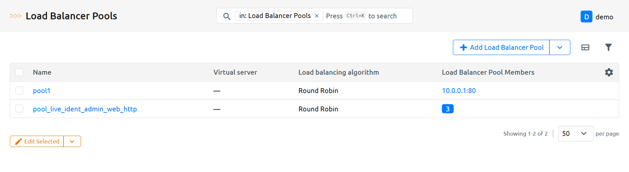Expand the Edit Selected dropdown arrow
This screenshot has width=629, height=172.
point(72,142)
